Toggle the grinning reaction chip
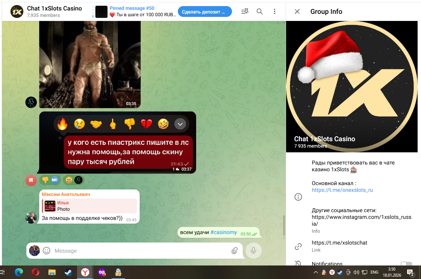Screen dimensions: 421x279 [x=73, y=180]
